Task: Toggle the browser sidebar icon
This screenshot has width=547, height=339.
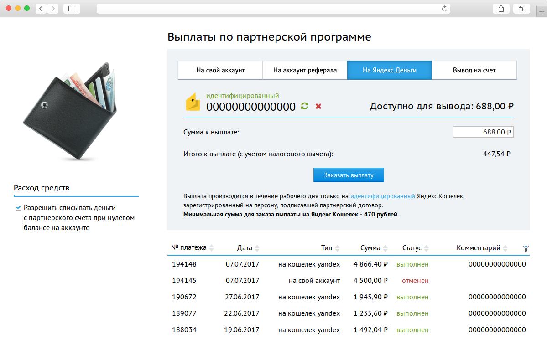Action: click(x=72, y=9)
